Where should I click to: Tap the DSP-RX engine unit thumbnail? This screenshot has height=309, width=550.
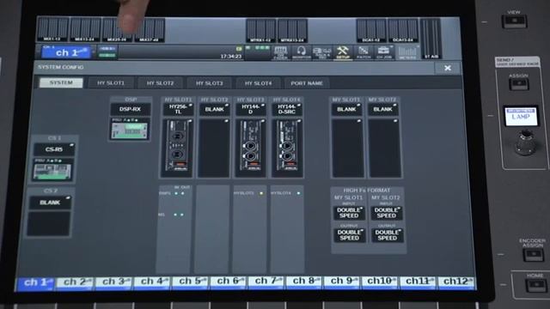pos(130,129)
